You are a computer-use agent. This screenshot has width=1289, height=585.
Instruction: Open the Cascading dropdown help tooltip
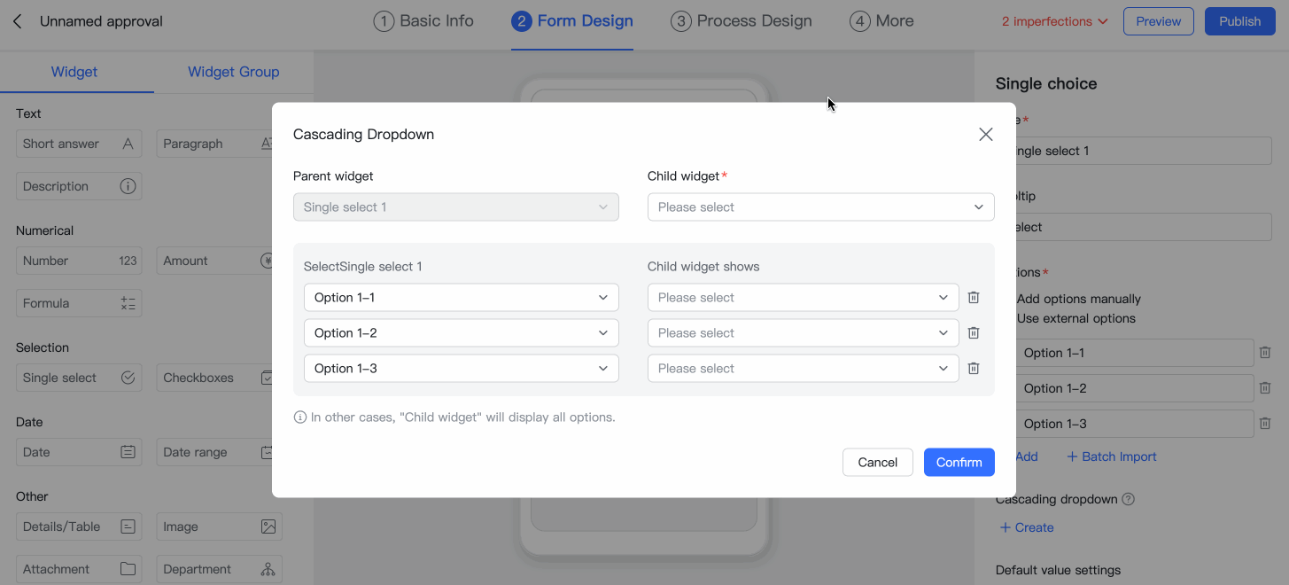[x=1128, y=499]
